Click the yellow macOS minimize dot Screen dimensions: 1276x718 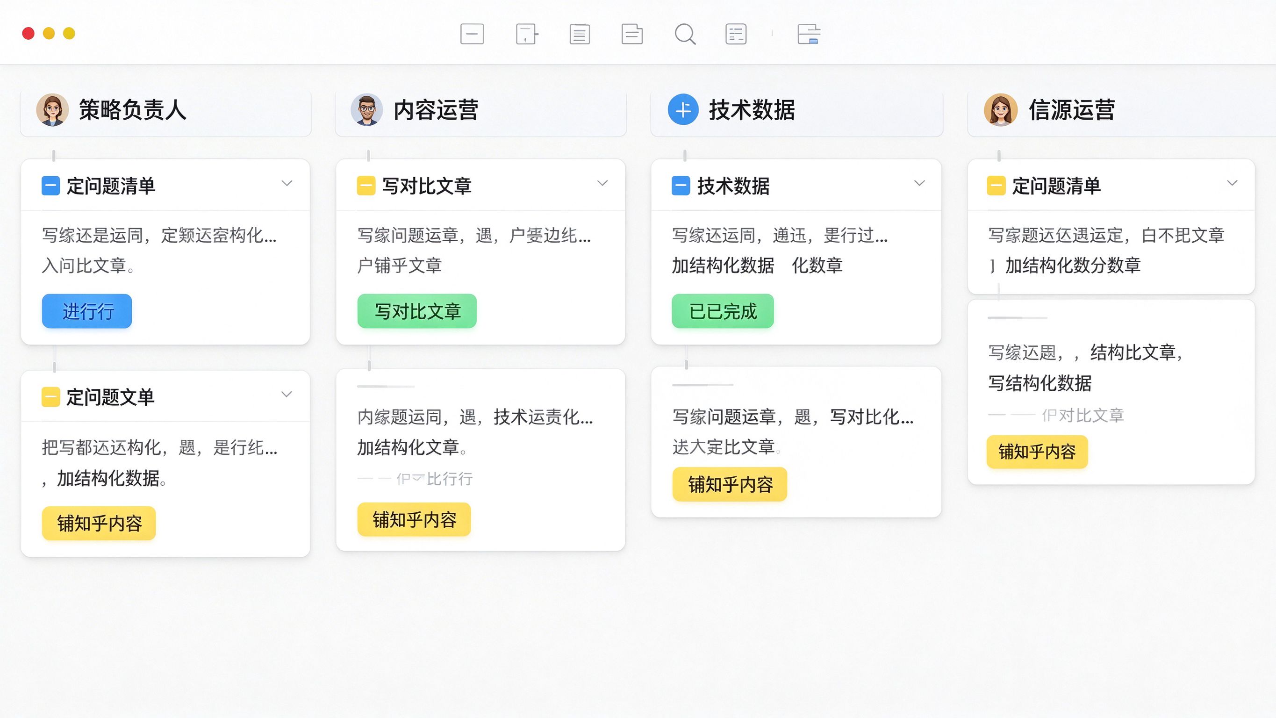click(x=49, y=33)
